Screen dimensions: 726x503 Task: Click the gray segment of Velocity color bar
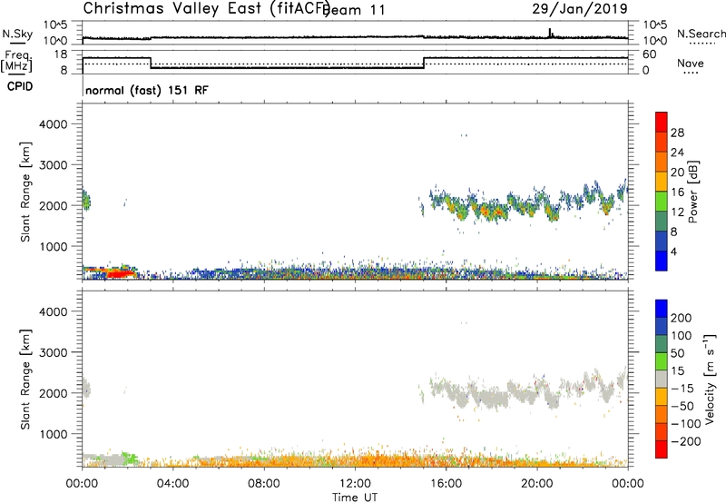pyautogui.click(x=662, y=379)
